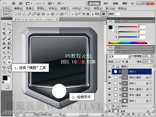Select the Pen tool in toolbox
Screen dimensions: 156x117
(x=4, y=57)
